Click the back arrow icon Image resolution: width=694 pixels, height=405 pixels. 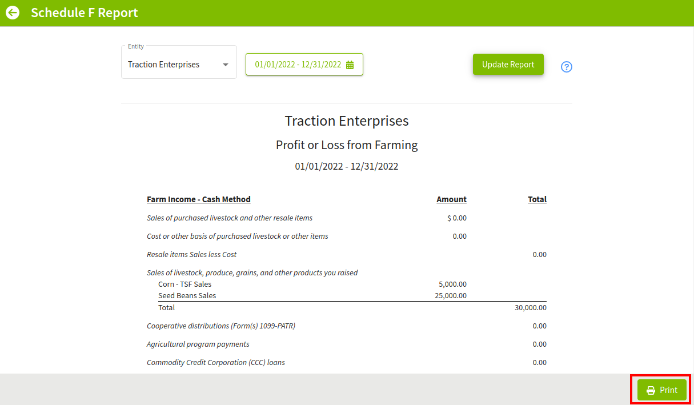[x=13, y=13]
